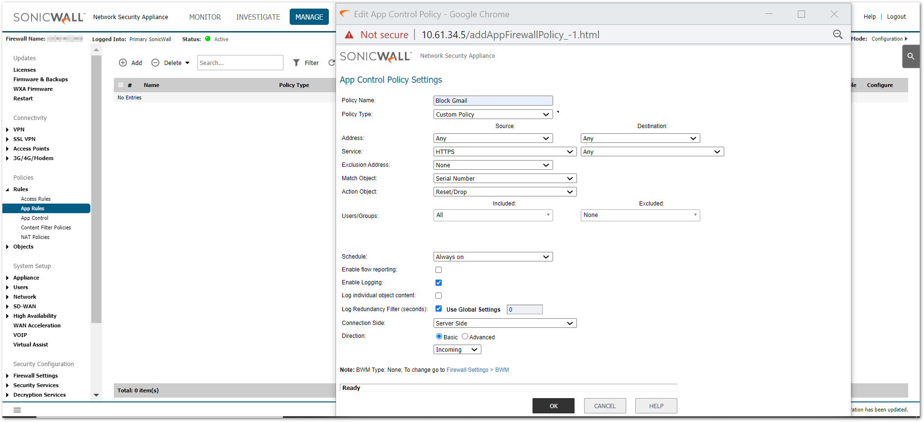Open the Exclusion Address dropdown

point(493,165)
